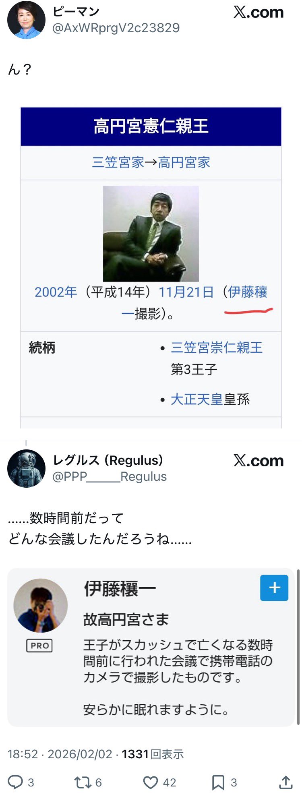
Task: Tap the man in suit photo
Action: pos(151,234)
